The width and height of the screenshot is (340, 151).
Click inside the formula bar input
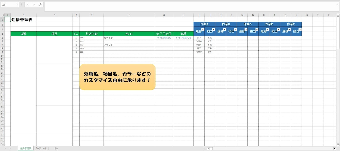tap(191, 7)
